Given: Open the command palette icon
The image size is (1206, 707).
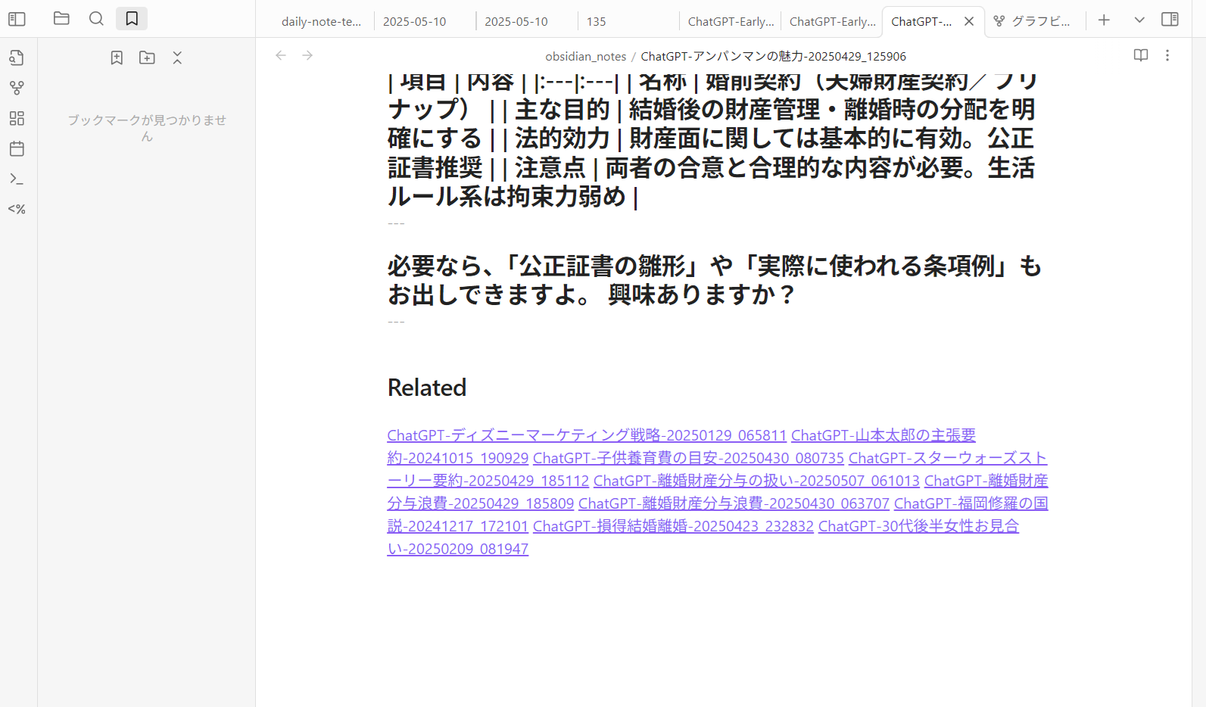Looking at the screenshot, I should 17,179.
